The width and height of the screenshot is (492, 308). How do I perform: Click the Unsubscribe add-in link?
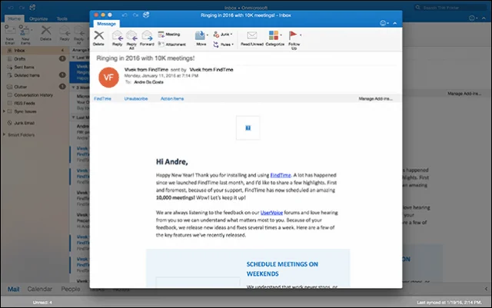click(x=136, y=98)
